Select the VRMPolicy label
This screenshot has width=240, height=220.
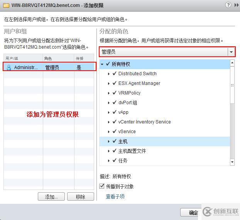click(130, 93)
